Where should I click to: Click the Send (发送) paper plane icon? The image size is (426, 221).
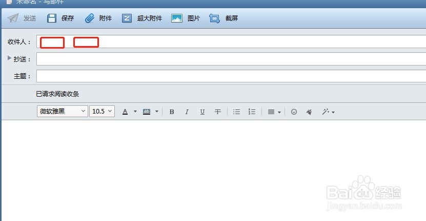(13, 18)
